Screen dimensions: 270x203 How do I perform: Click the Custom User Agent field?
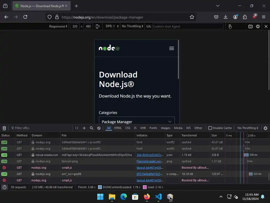click(188, 26)
